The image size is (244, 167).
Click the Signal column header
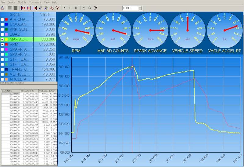15,14
